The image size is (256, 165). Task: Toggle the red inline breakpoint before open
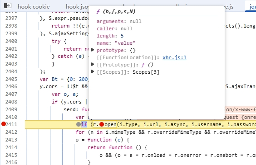(102, 124)
